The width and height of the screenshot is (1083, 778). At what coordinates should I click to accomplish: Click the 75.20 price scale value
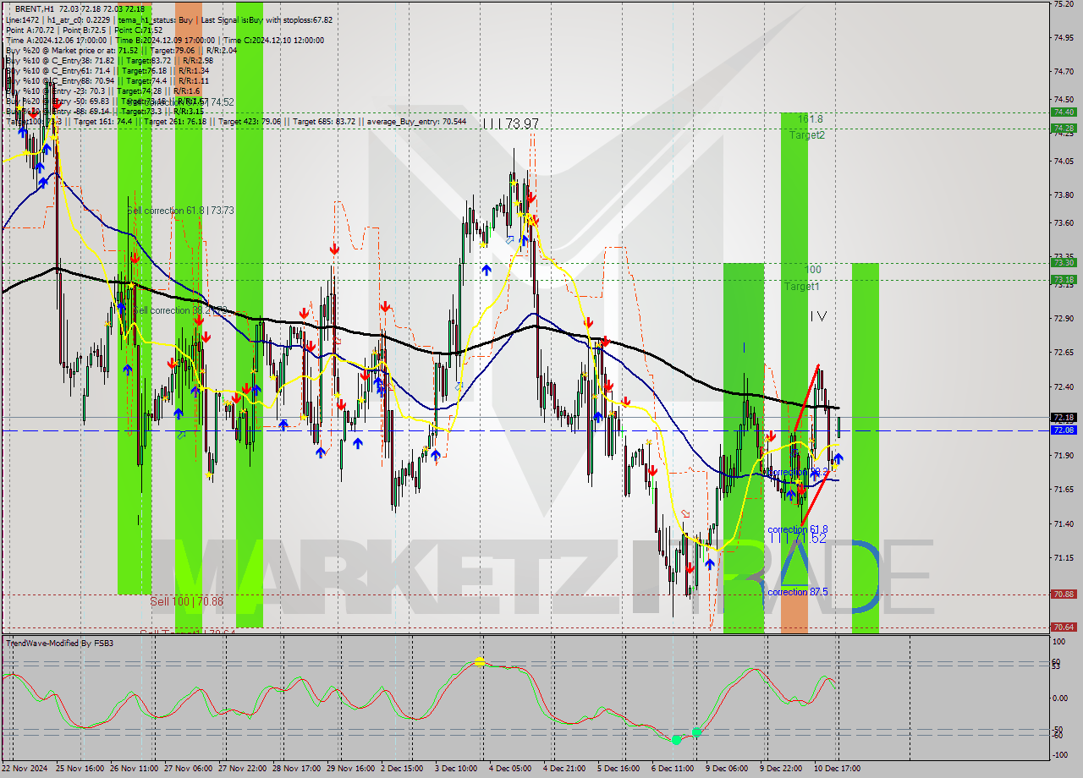click(1063, 4)
